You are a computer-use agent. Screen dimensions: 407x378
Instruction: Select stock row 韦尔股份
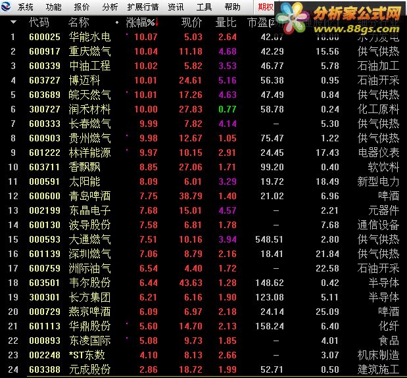click(x=204, y=283)
